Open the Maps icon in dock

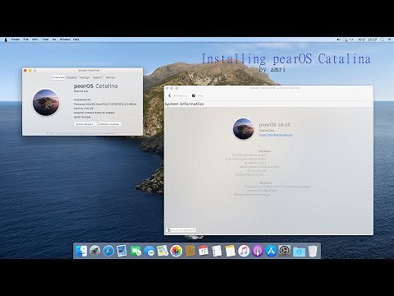(x=163, y=251)
